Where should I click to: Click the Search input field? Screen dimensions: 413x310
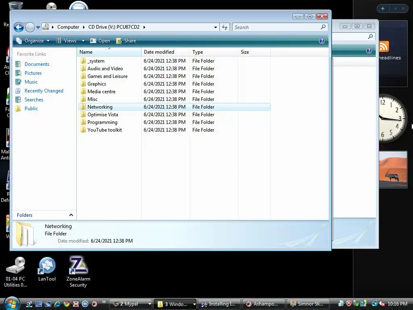point(277,27)
